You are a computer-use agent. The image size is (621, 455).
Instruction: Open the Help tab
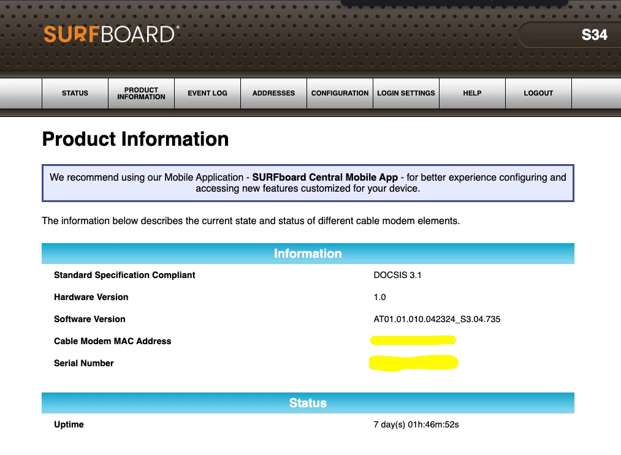[x=472, y=93]
